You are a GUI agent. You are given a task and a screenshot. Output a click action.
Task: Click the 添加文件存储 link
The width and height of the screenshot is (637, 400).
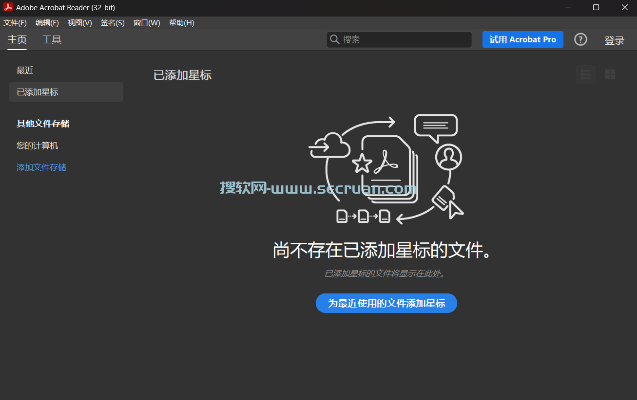pos(41,167)
